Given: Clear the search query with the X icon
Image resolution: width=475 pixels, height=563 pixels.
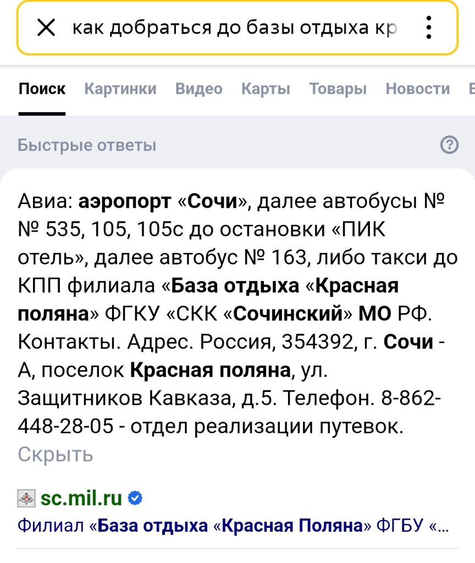Looking at the screenshot, I should tap(46, 28).
